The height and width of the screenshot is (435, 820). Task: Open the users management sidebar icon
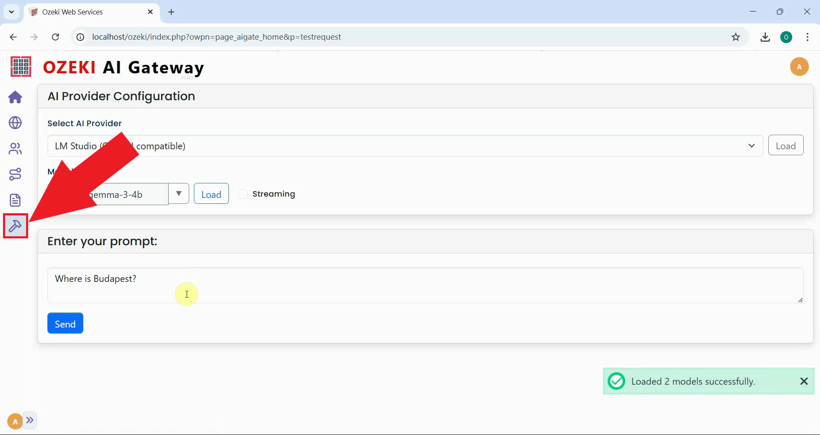[x=15, y=148]
